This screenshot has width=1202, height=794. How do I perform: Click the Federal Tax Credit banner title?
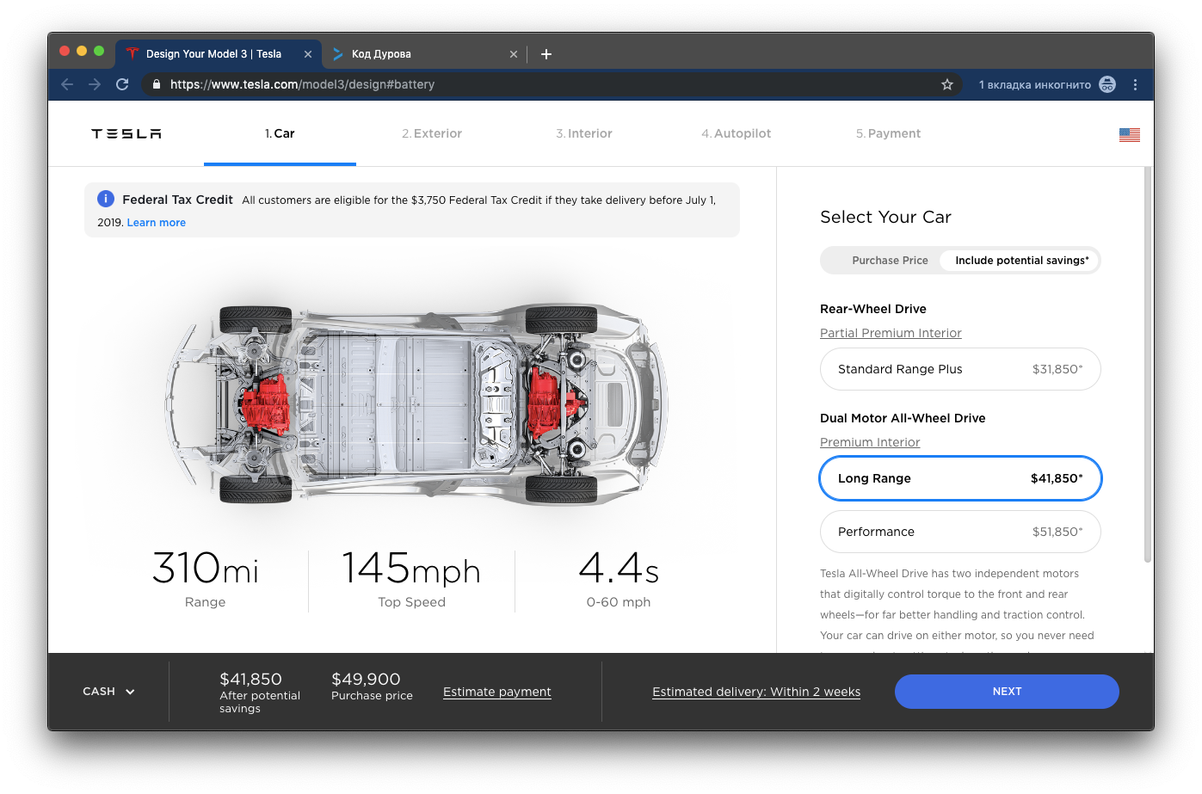(x=177, y=200)
